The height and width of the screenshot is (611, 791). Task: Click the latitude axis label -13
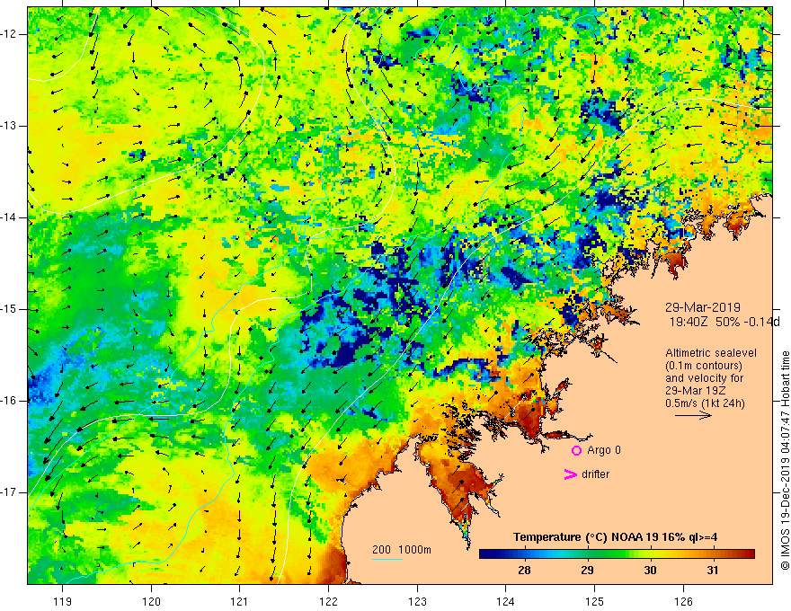pyautogui.click(x=9, y=126)
